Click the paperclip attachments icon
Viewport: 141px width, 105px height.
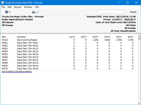(38, 12)
